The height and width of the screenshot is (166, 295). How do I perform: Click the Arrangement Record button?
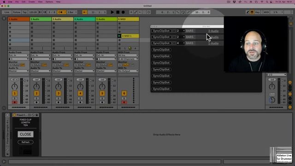(x=123, y=12)
